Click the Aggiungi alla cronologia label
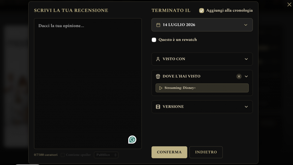Image resolution: width=293 pixels, height=165 pixels. coord(229,11)
